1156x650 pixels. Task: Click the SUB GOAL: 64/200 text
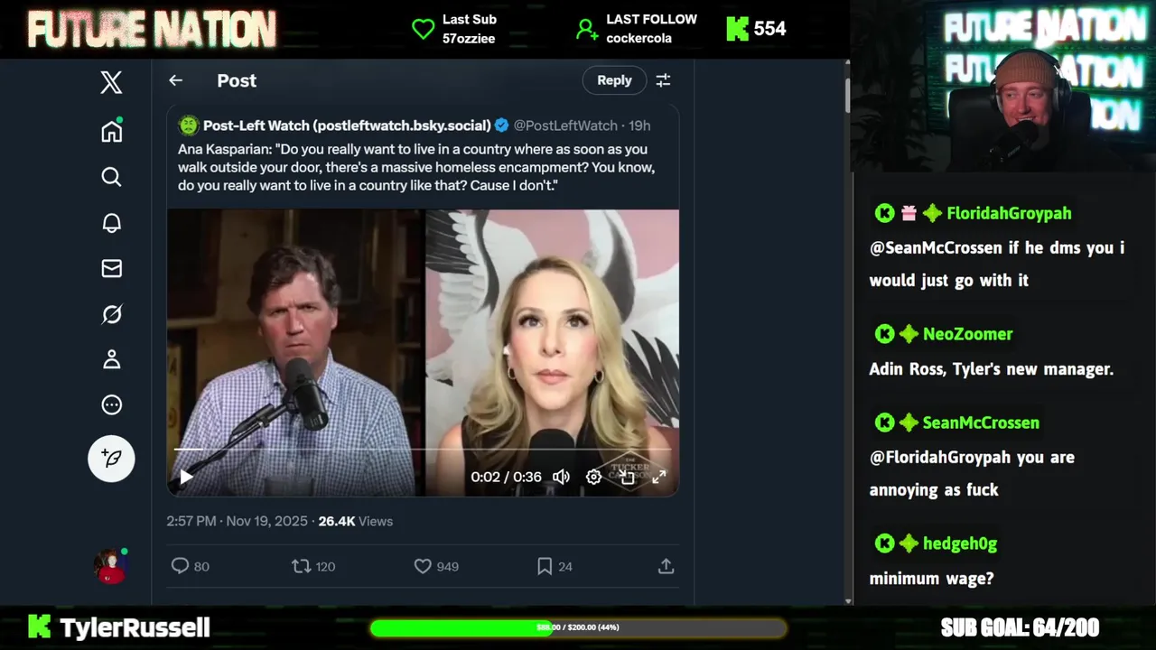(x=1020, y=627)
